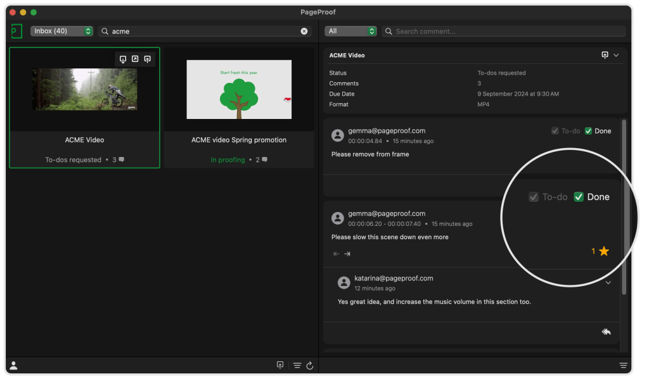Toggle To-do on the "Please remove from frame" comment
Image resolution: width=649 pixels, height=381 pixels.
pos(555,131)
